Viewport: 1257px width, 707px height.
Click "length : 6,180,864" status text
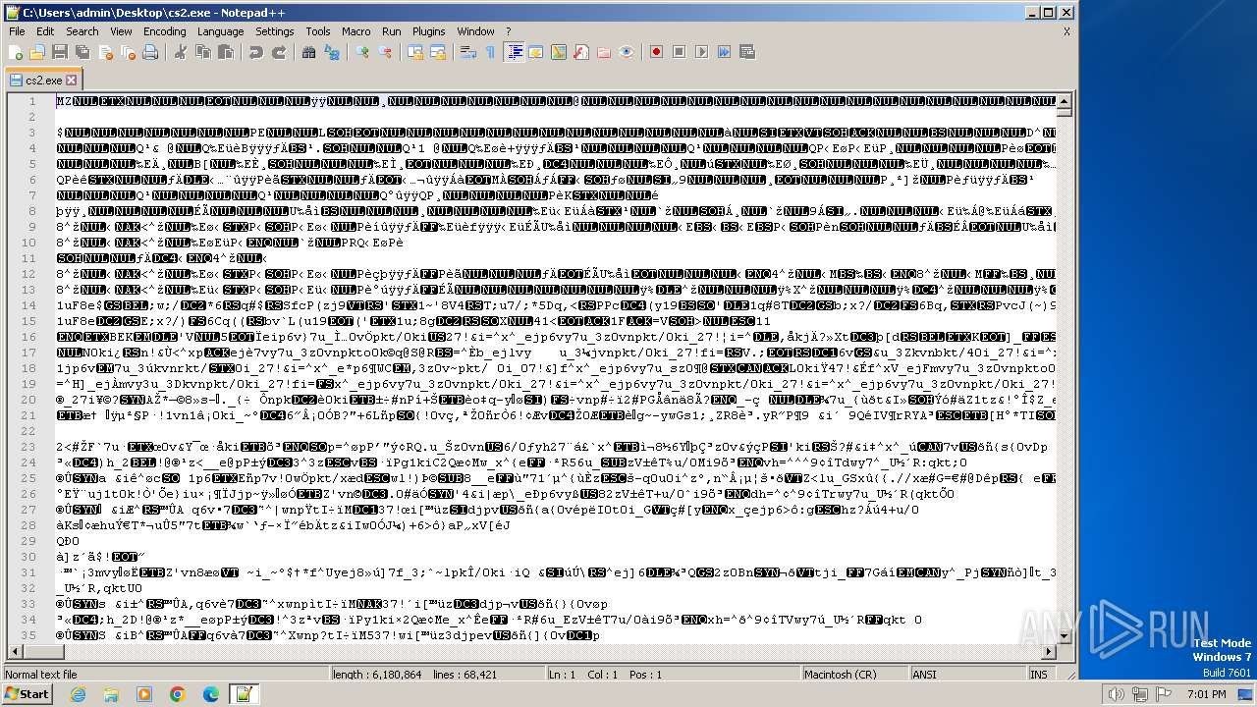[377, 675]
